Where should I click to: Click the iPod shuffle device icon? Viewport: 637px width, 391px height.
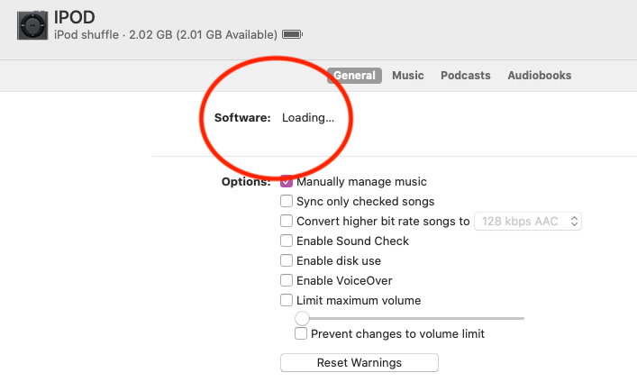(32, 25)
